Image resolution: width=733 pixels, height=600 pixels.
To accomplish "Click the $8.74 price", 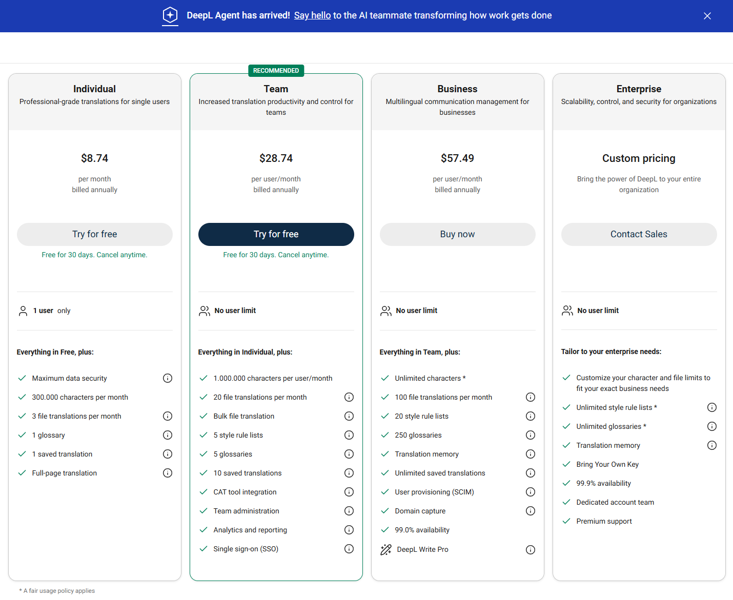I will [x=95, y=158].
